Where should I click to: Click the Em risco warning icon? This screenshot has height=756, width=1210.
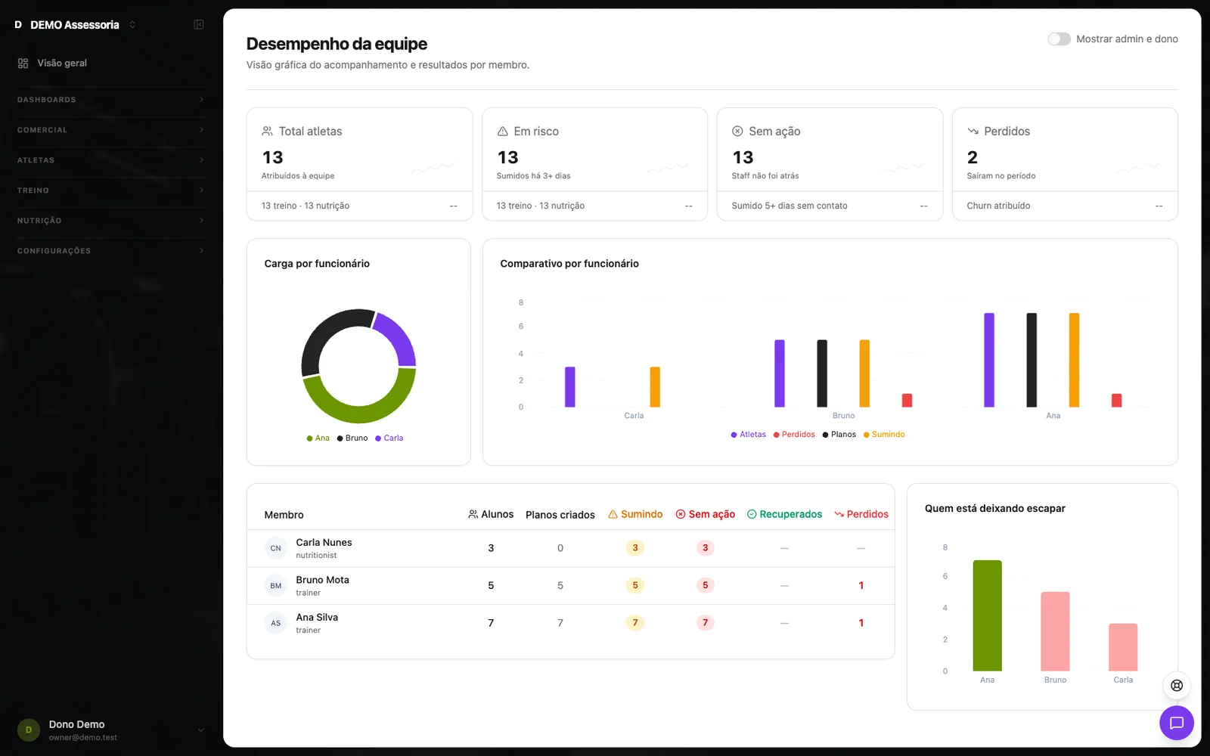(x=502, y=132)
